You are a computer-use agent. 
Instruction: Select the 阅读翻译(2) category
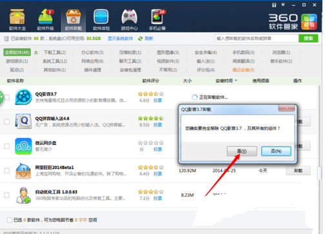(244, 61)
